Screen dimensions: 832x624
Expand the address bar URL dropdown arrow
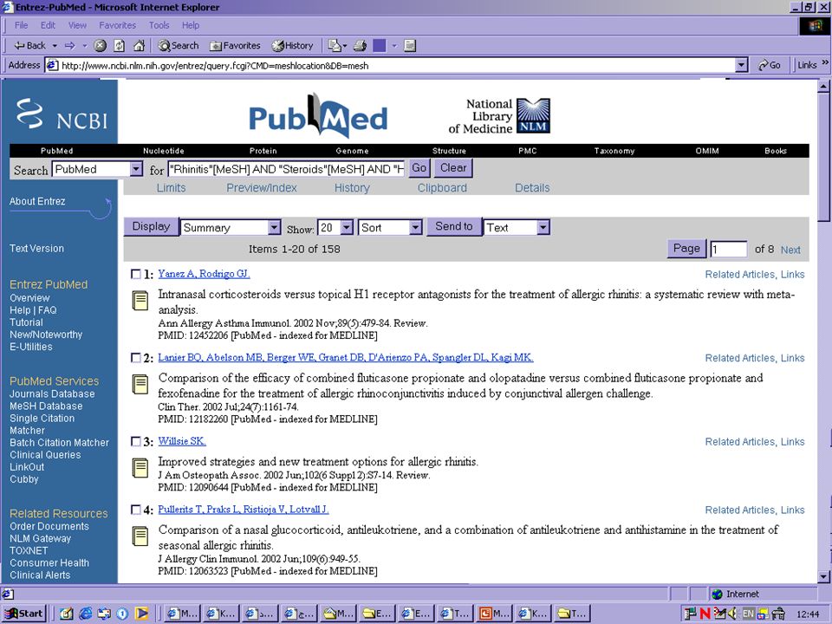742,65
